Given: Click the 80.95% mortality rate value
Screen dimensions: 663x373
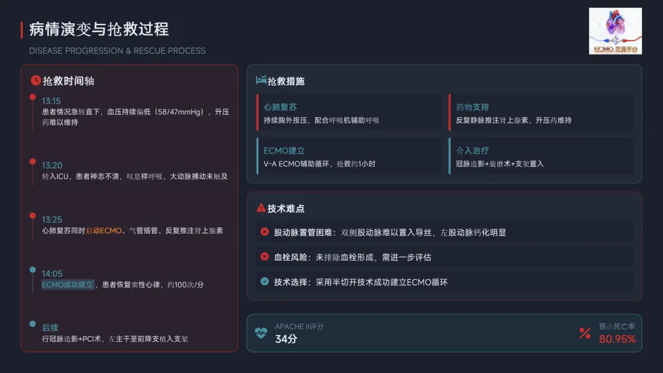Looking at the screenshot, I should pos(617,339).
